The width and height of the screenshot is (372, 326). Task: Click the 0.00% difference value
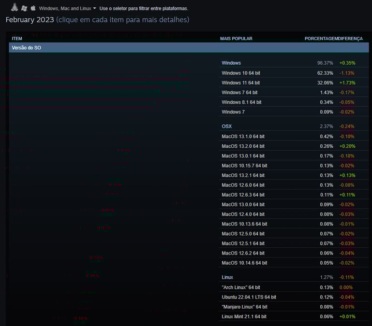pos(346,287)
